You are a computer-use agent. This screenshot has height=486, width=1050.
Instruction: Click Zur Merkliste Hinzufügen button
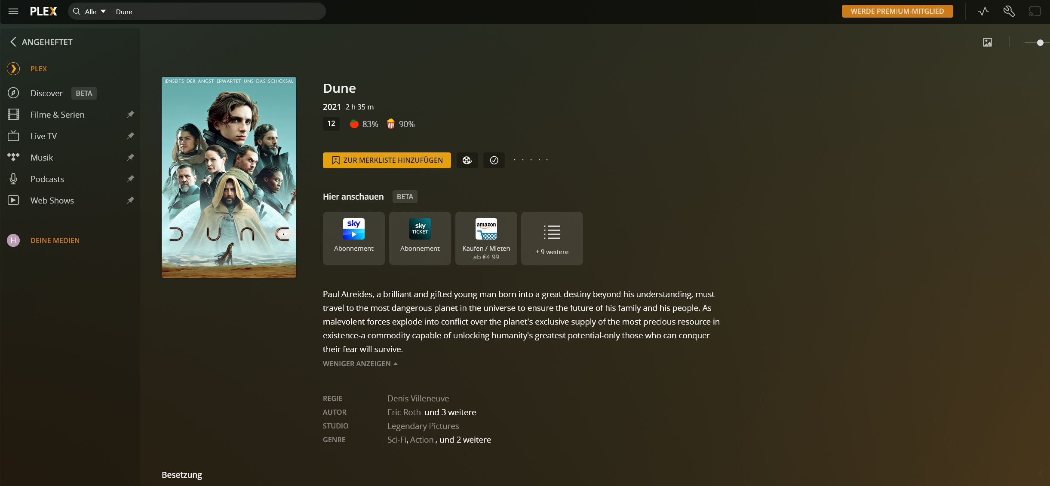tap(387, 160)
